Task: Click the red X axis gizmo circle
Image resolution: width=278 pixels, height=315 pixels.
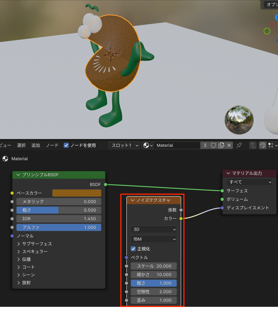Action: (x=272, y=25)
